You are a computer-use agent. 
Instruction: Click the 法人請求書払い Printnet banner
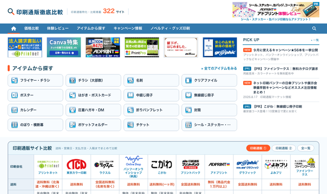pos(25,47)
